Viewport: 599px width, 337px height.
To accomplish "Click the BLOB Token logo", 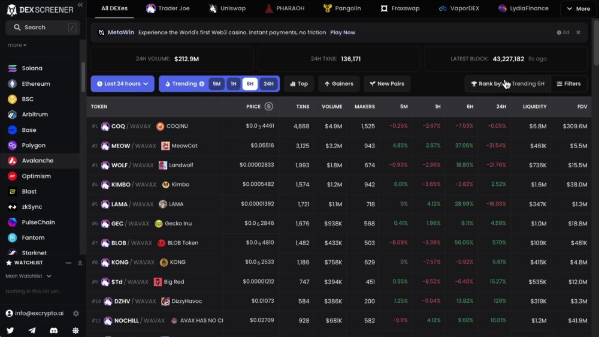I will 162,243.
